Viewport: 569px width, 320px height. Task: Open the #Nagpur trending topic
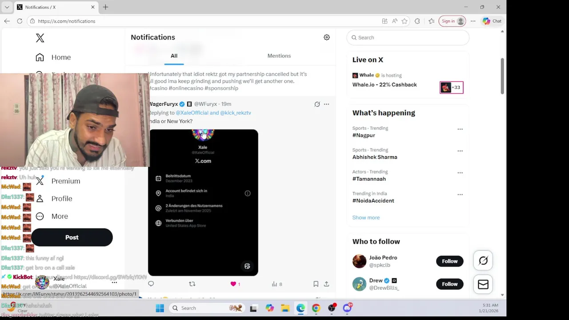click(364, 136)
